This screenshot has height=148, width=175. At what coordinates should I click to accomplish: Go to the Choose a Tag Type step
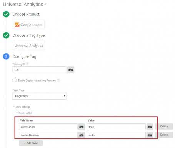pos(28,35)
